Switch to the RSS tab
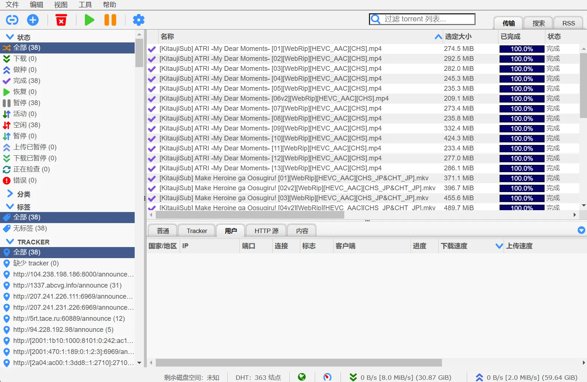The height and width of the screenshot is (382, 587). pos(569,23)
